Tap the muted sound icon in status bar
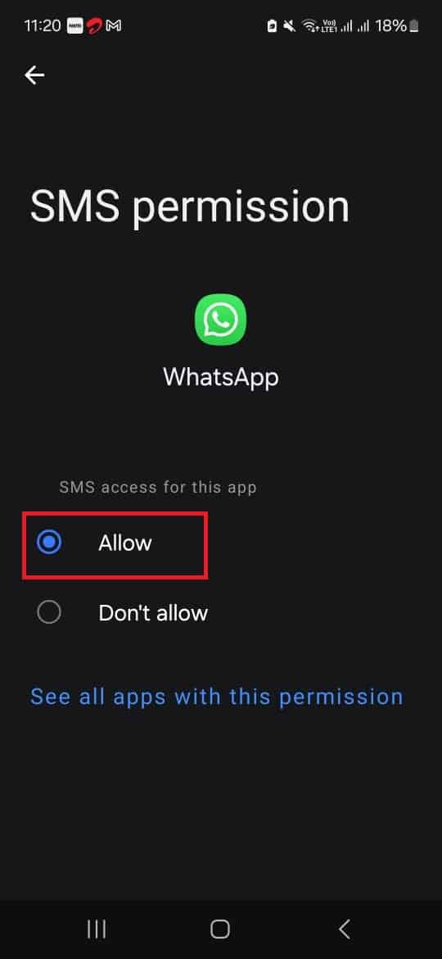The height and width of the screenshot is (959, 442). (x=290, y=25)
